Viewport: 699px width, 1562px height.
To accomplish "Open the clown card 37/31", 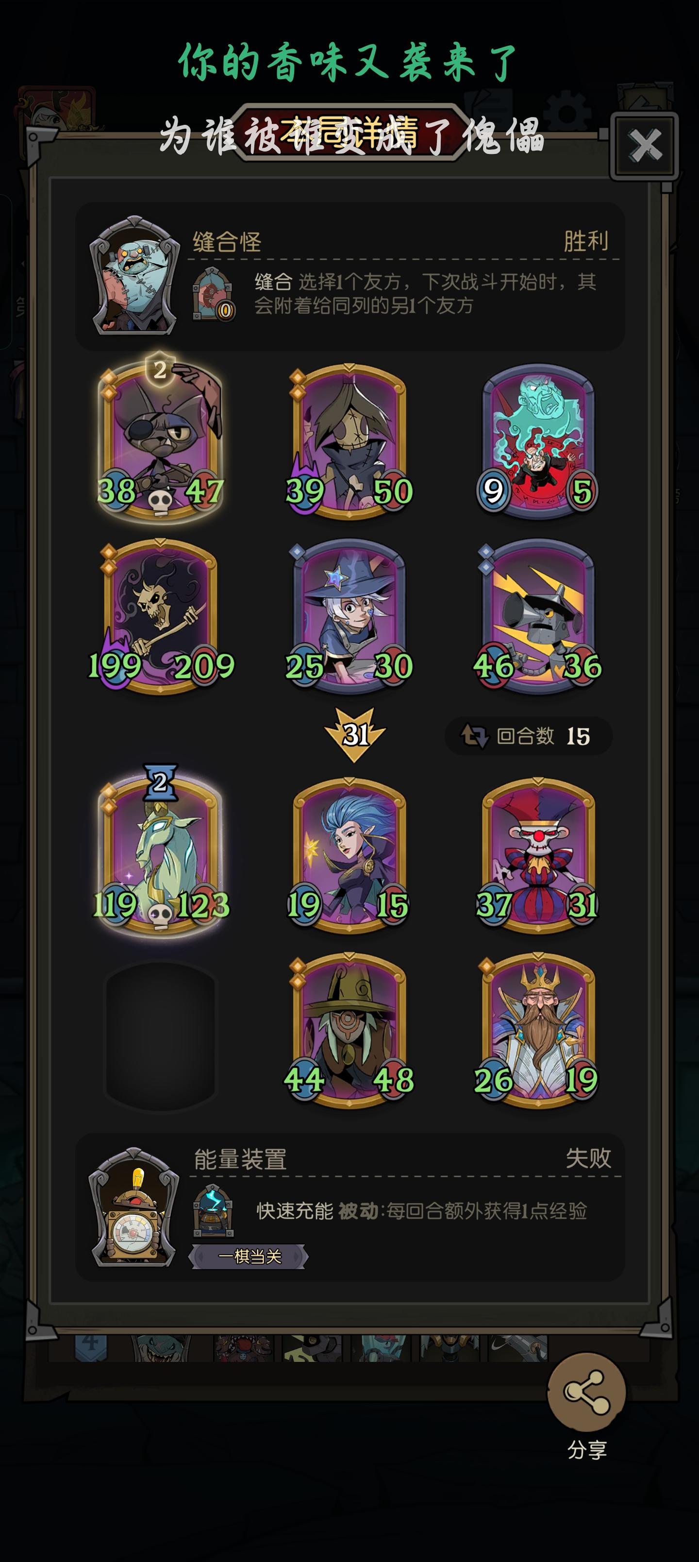I will 538,854.
